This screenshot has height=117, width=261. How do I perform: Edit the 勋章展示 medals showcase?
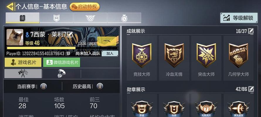coord(251,89)
